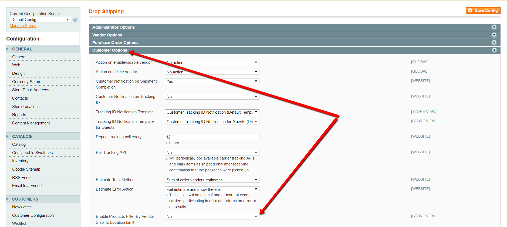
Task: Collapse the Customer Options section header
Action: pyautogui.click(x=295, y=50)
